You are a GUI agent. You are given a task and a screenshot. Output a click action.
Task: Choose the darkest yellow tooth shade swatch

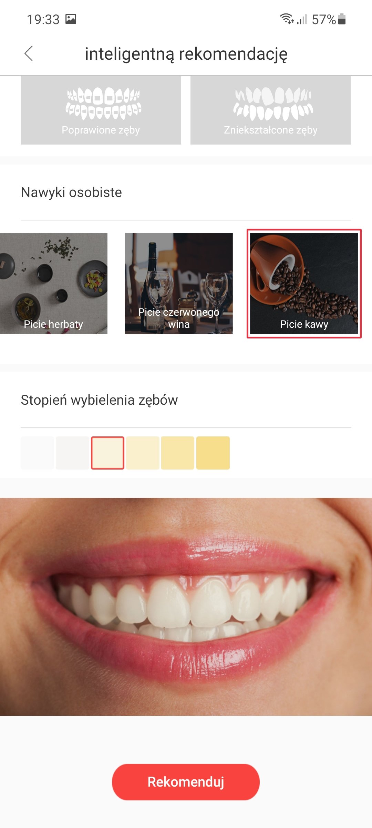[x=213, y=453]
